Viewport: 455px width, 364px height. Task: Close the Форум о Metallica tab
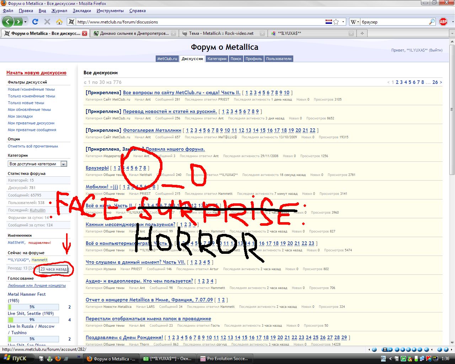85,33
